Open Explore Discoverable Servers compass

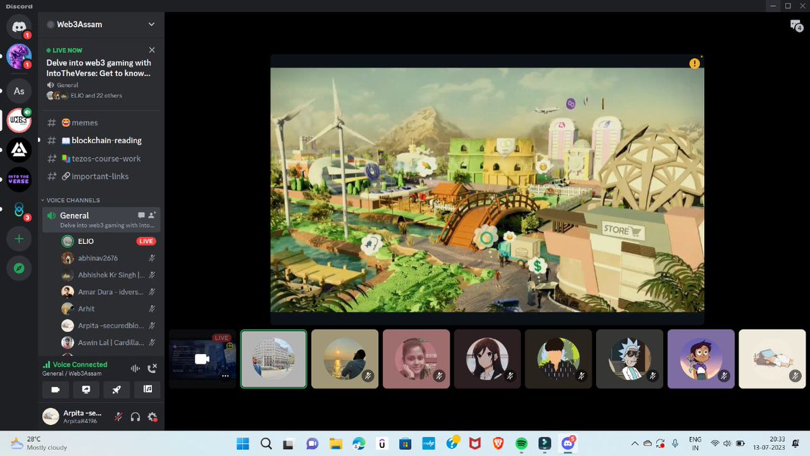19,268
